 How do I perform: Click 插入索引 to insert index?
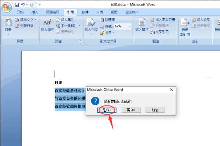click(201, 20)
